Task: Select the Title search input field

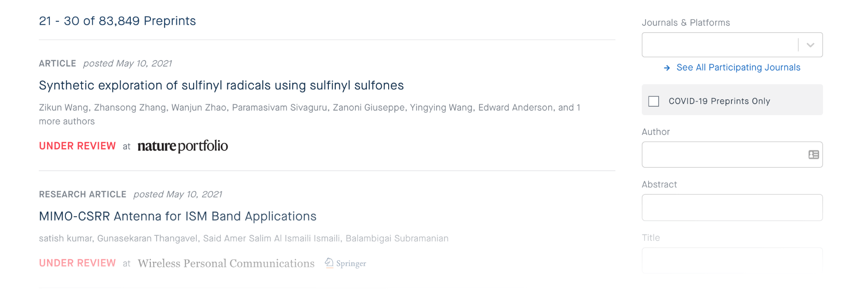Action: point(732,260)
